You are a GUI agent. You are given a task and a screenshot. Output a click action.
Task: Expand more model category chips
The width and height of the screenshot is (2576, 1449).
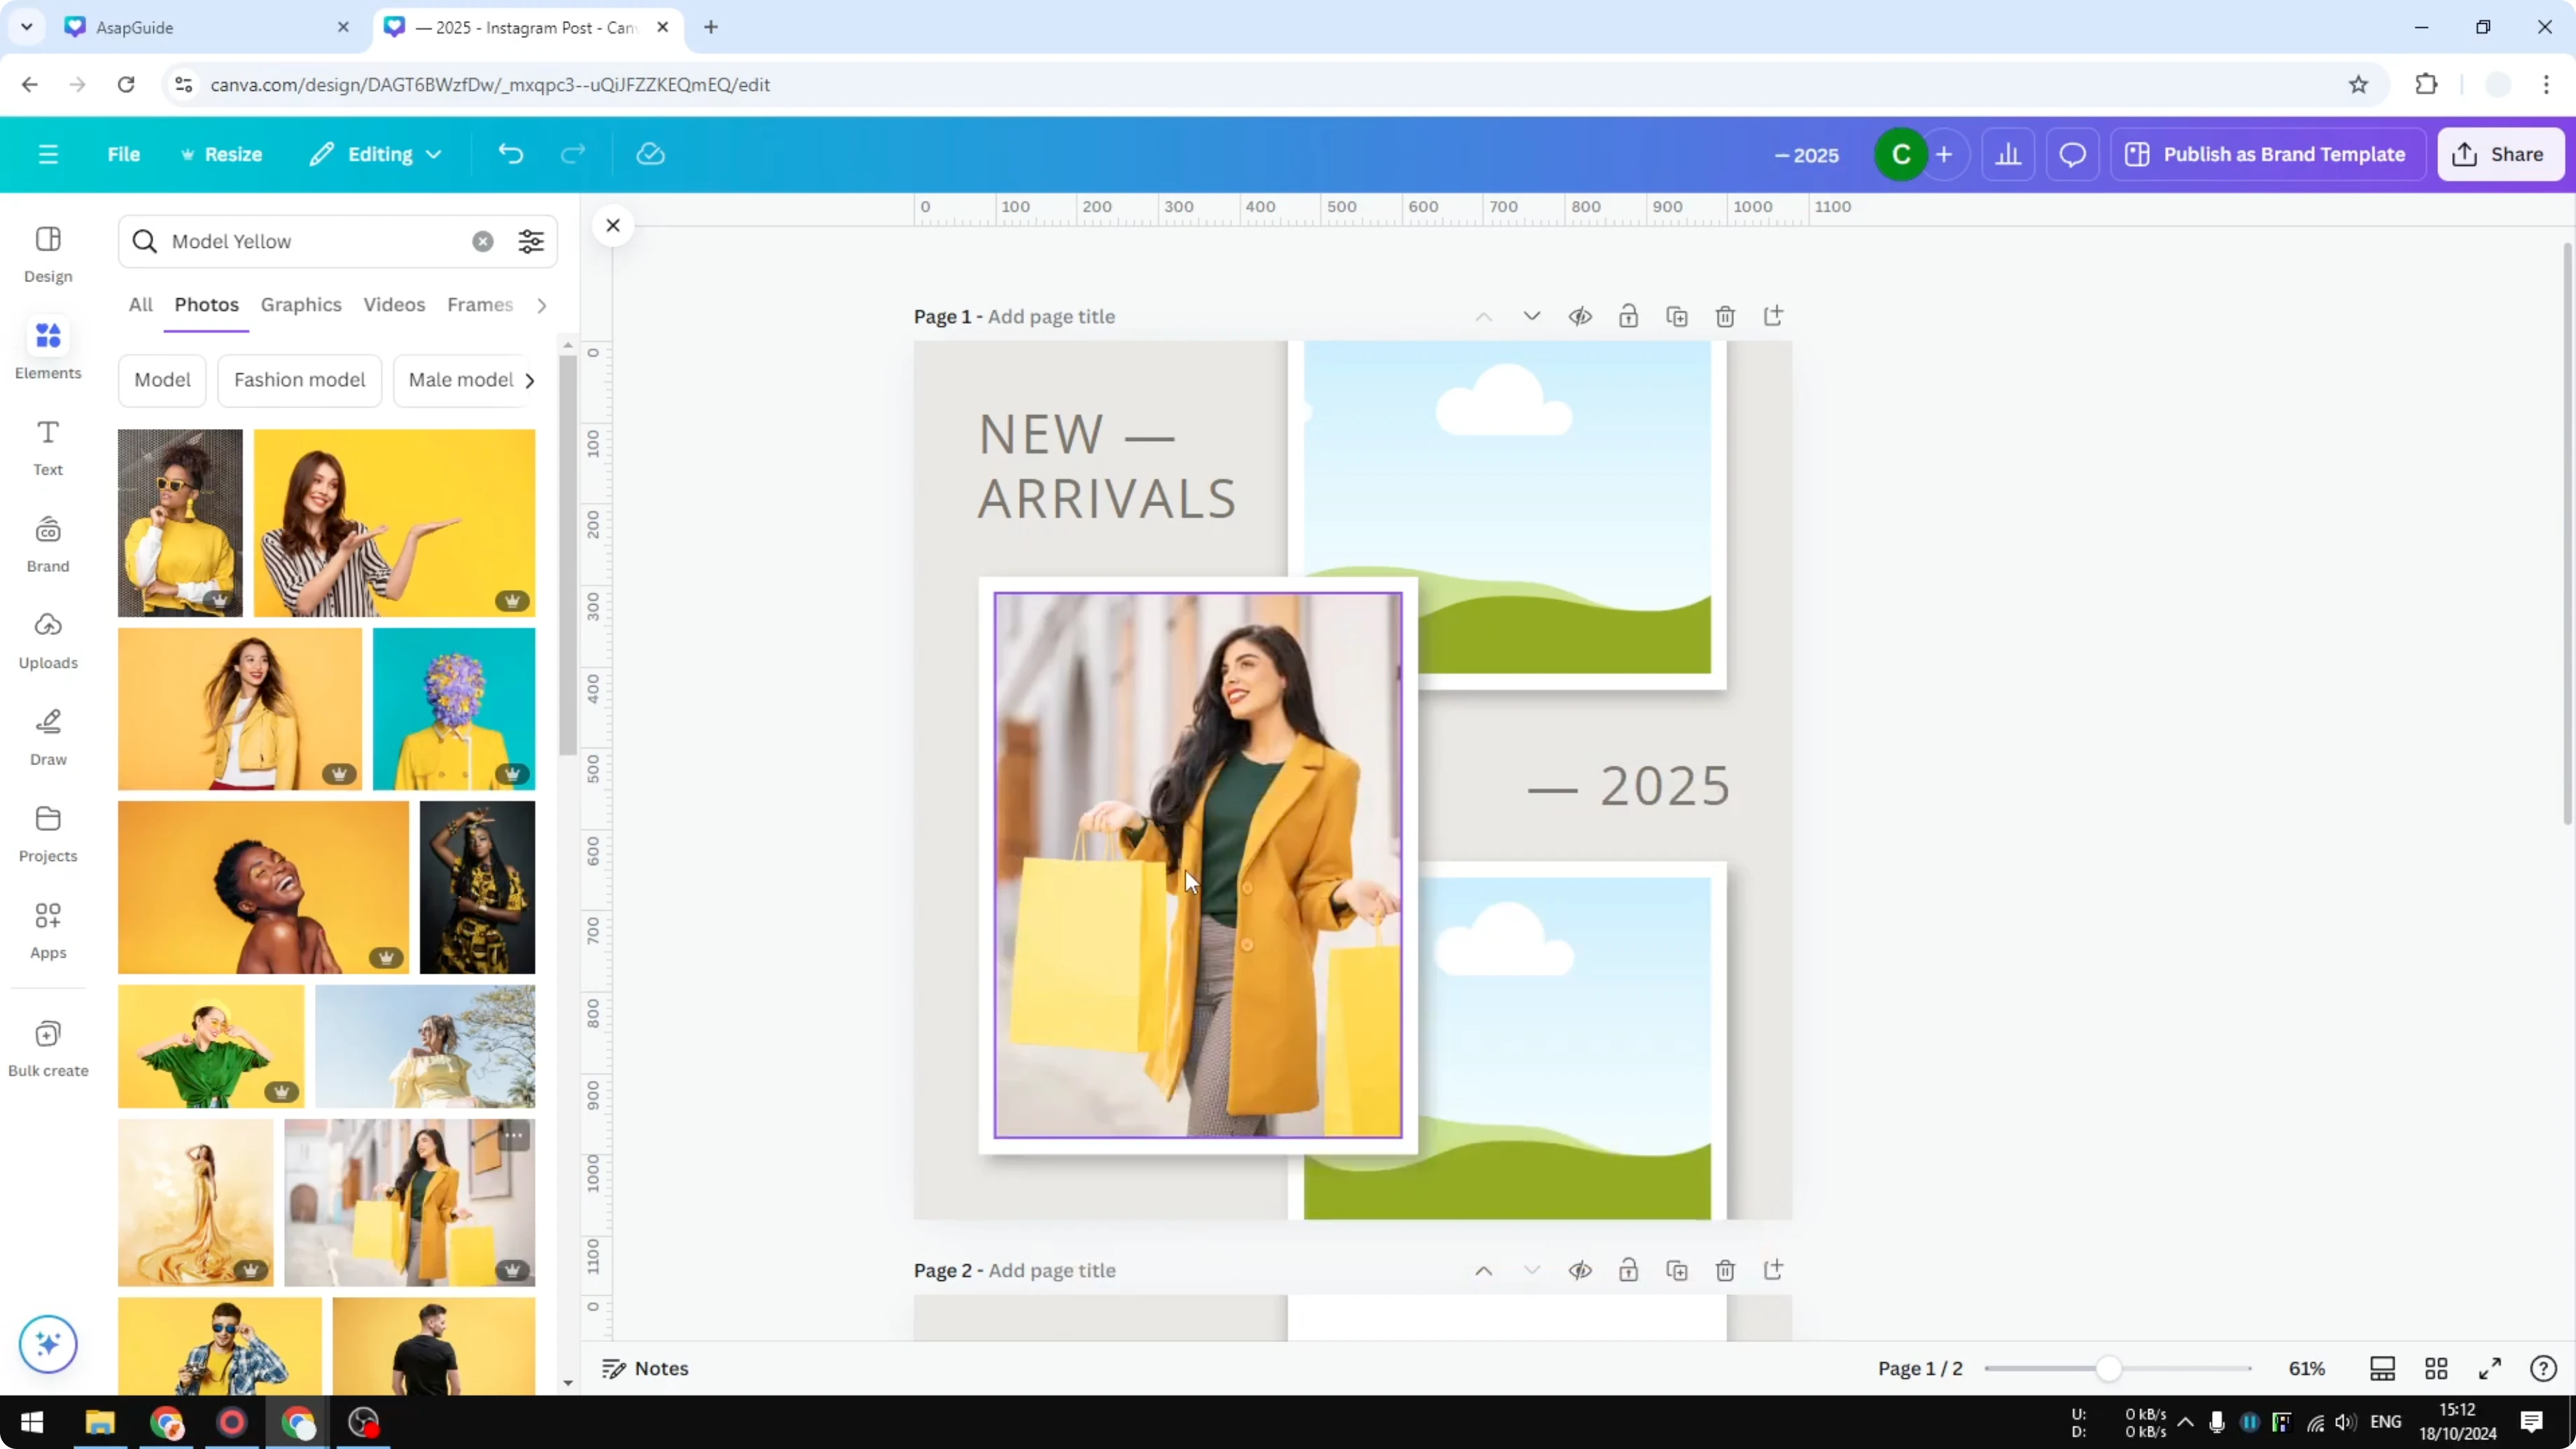(x=529, y=380)
